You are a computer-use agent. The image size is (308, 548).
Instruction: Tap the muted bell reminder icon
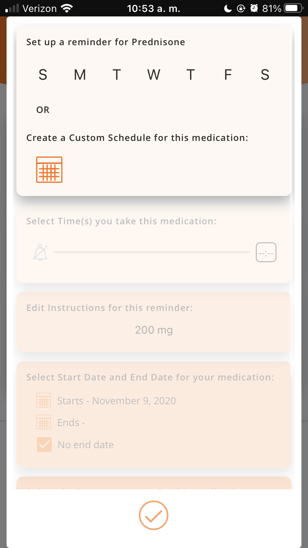click(41, 252)
